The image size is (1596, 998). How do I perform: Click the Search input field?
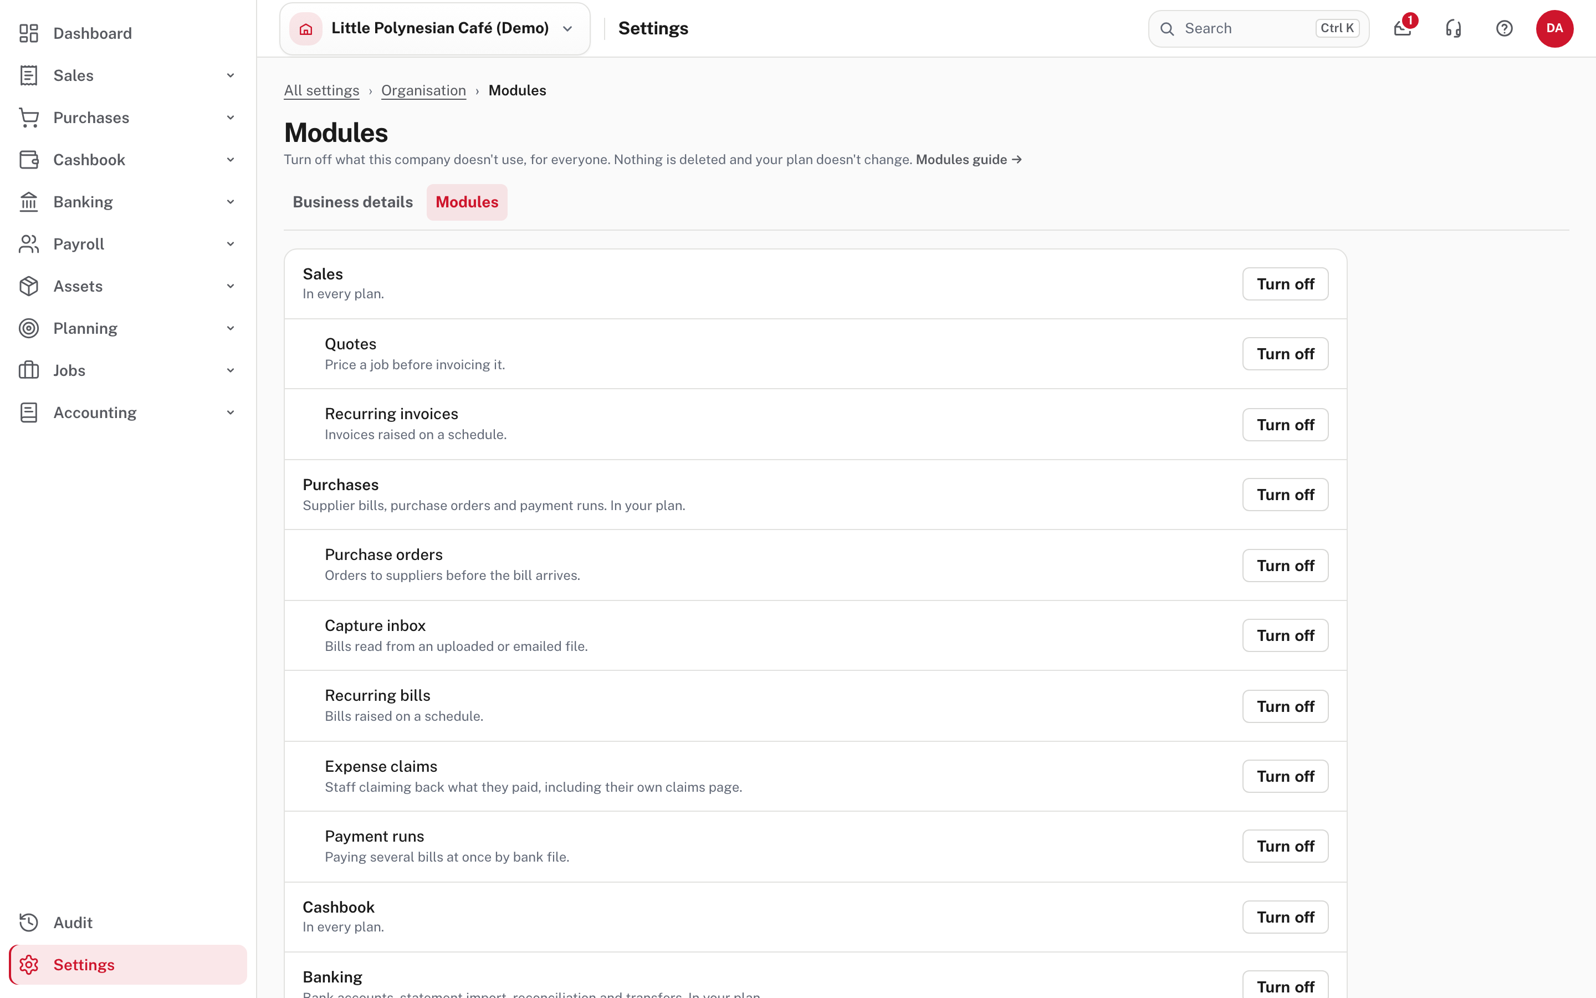1259,28
